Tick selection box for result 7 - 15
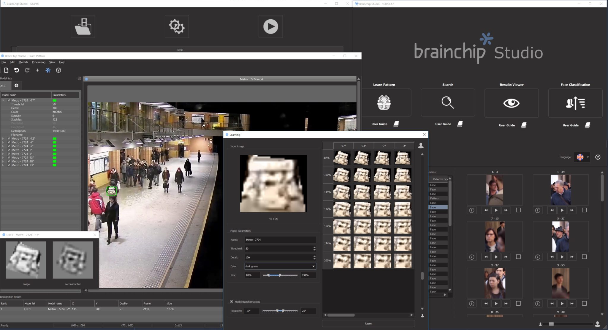This screenshot has width=608, height=330. (x=518, y=257)
